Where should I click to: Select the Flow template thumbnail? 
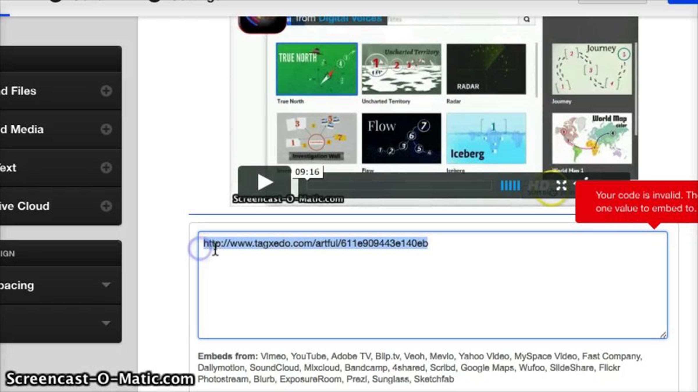click(401, 138)
